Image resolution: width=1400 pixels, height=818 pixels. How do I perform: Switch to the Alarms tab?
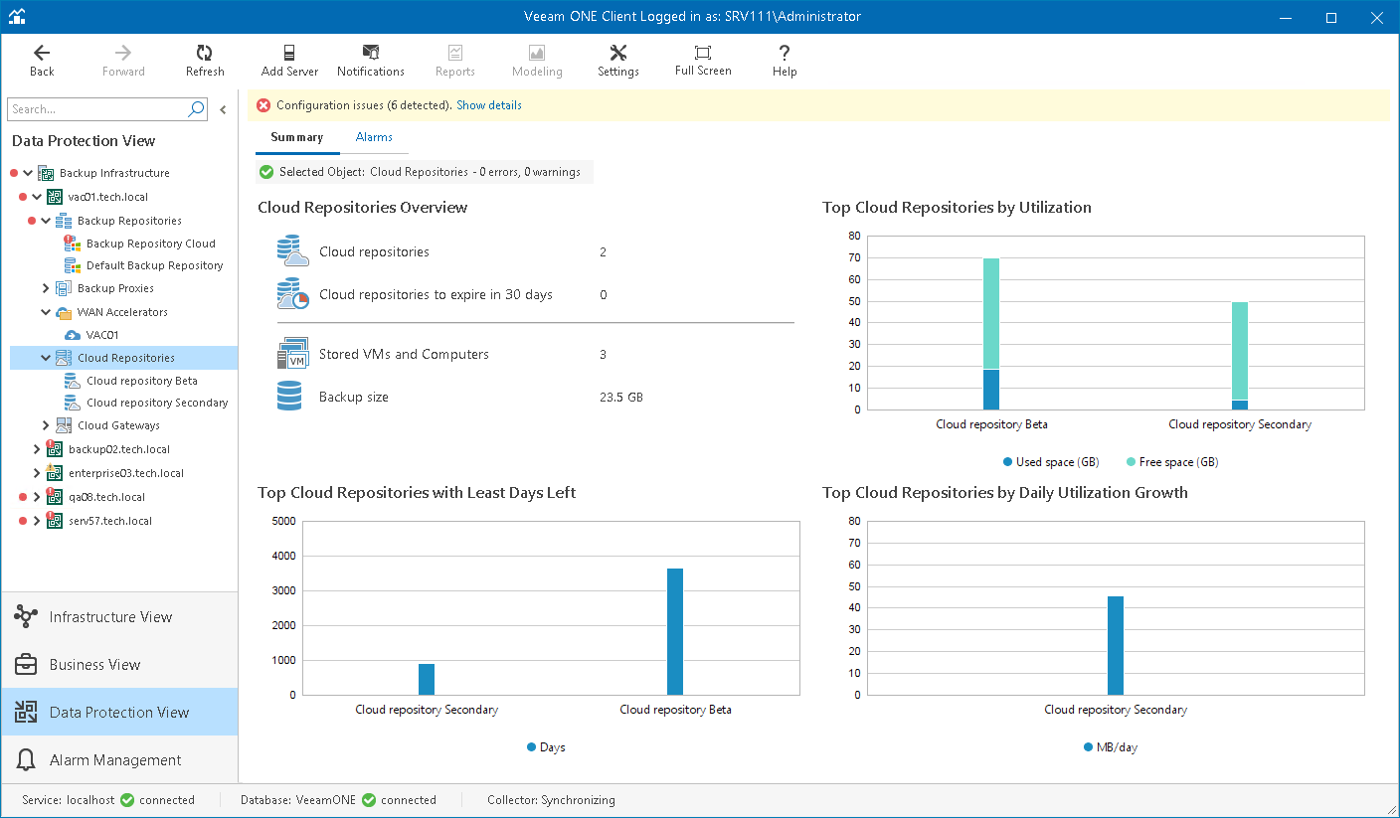pyautogui.click(x=374, y=137)
